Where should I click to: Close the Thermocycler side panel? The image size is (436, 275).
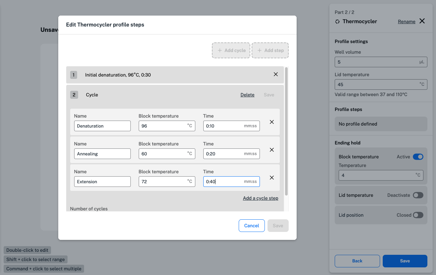pyautogui.click(x=422, y=21)
